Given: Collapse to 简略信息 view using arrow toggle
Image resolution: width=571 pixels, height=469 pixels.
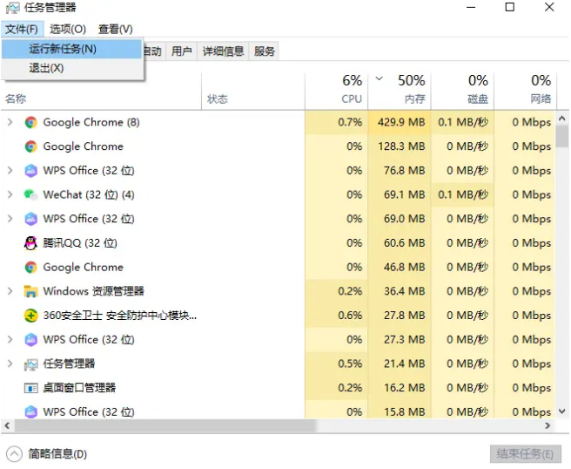Looking at the screenshot, I should coord(14,454).
